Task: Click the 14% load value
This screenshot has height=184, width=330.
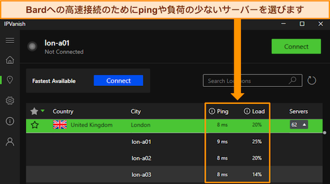Action: click(x=257, y=174)
